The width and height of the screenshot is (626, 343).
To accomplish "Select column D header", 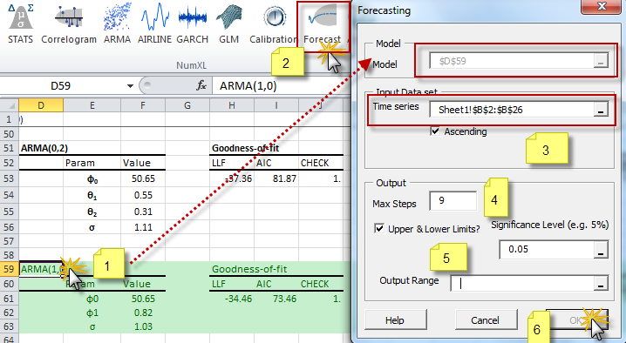I will tap(41, 105).
